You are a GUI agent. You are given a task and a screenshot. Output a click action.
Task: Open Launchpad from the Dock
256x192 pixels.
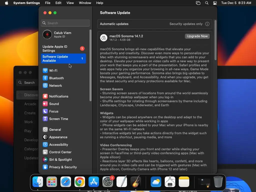pos(52,182)
